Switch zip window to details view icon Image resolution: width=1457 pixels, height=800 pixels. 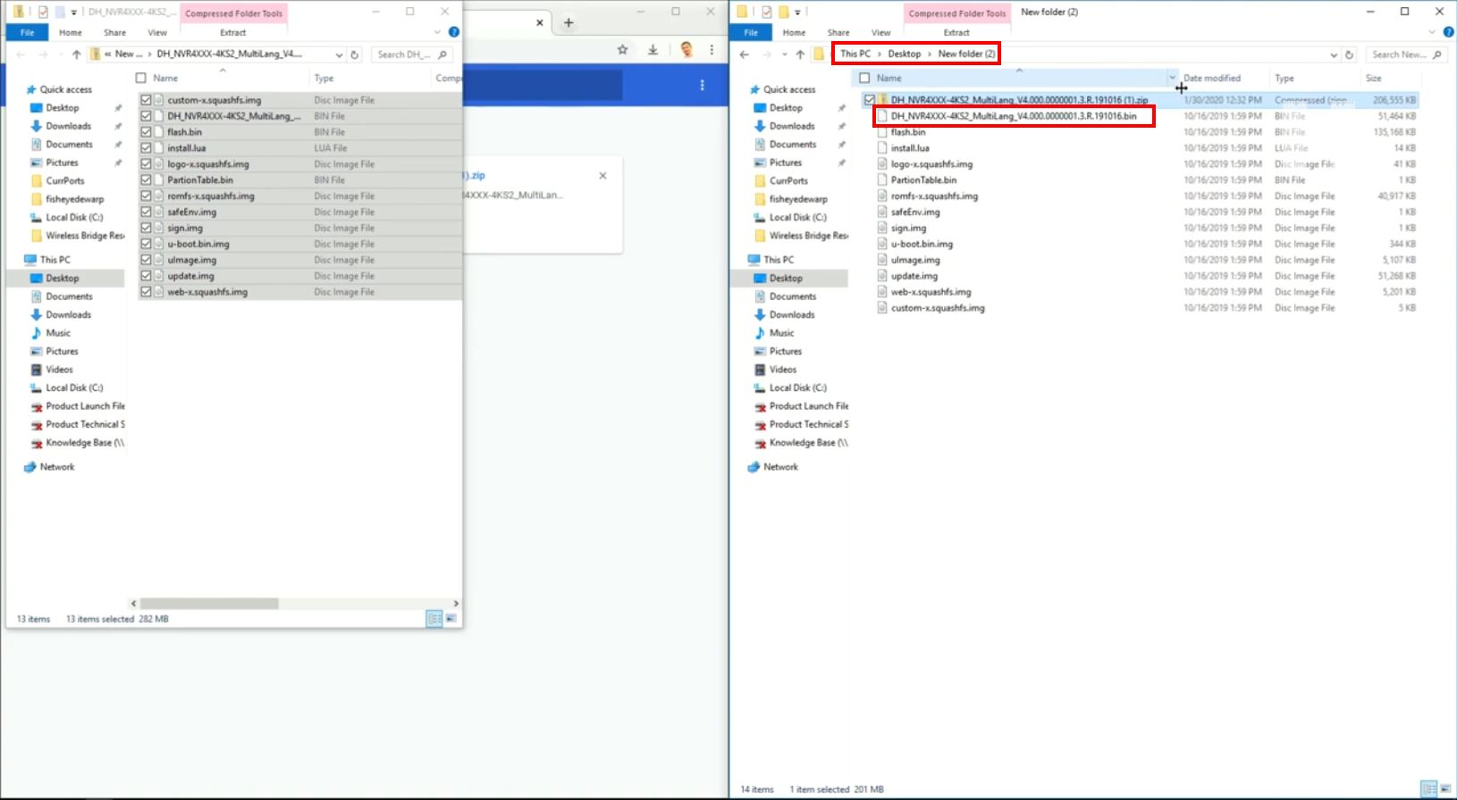coord(434,619)
